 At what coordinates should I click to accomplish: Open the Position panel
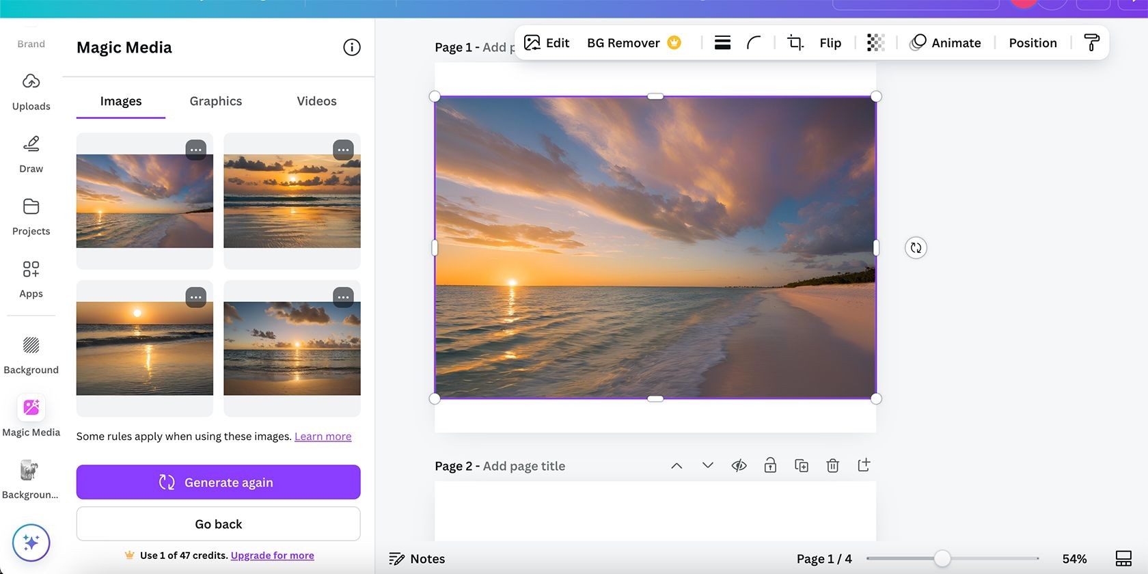[1033, 43]
